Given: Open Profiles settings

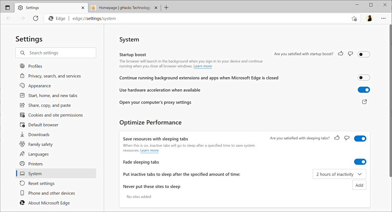Looking at the screenshot, I should pyautogui.click(x=56, y=66).
